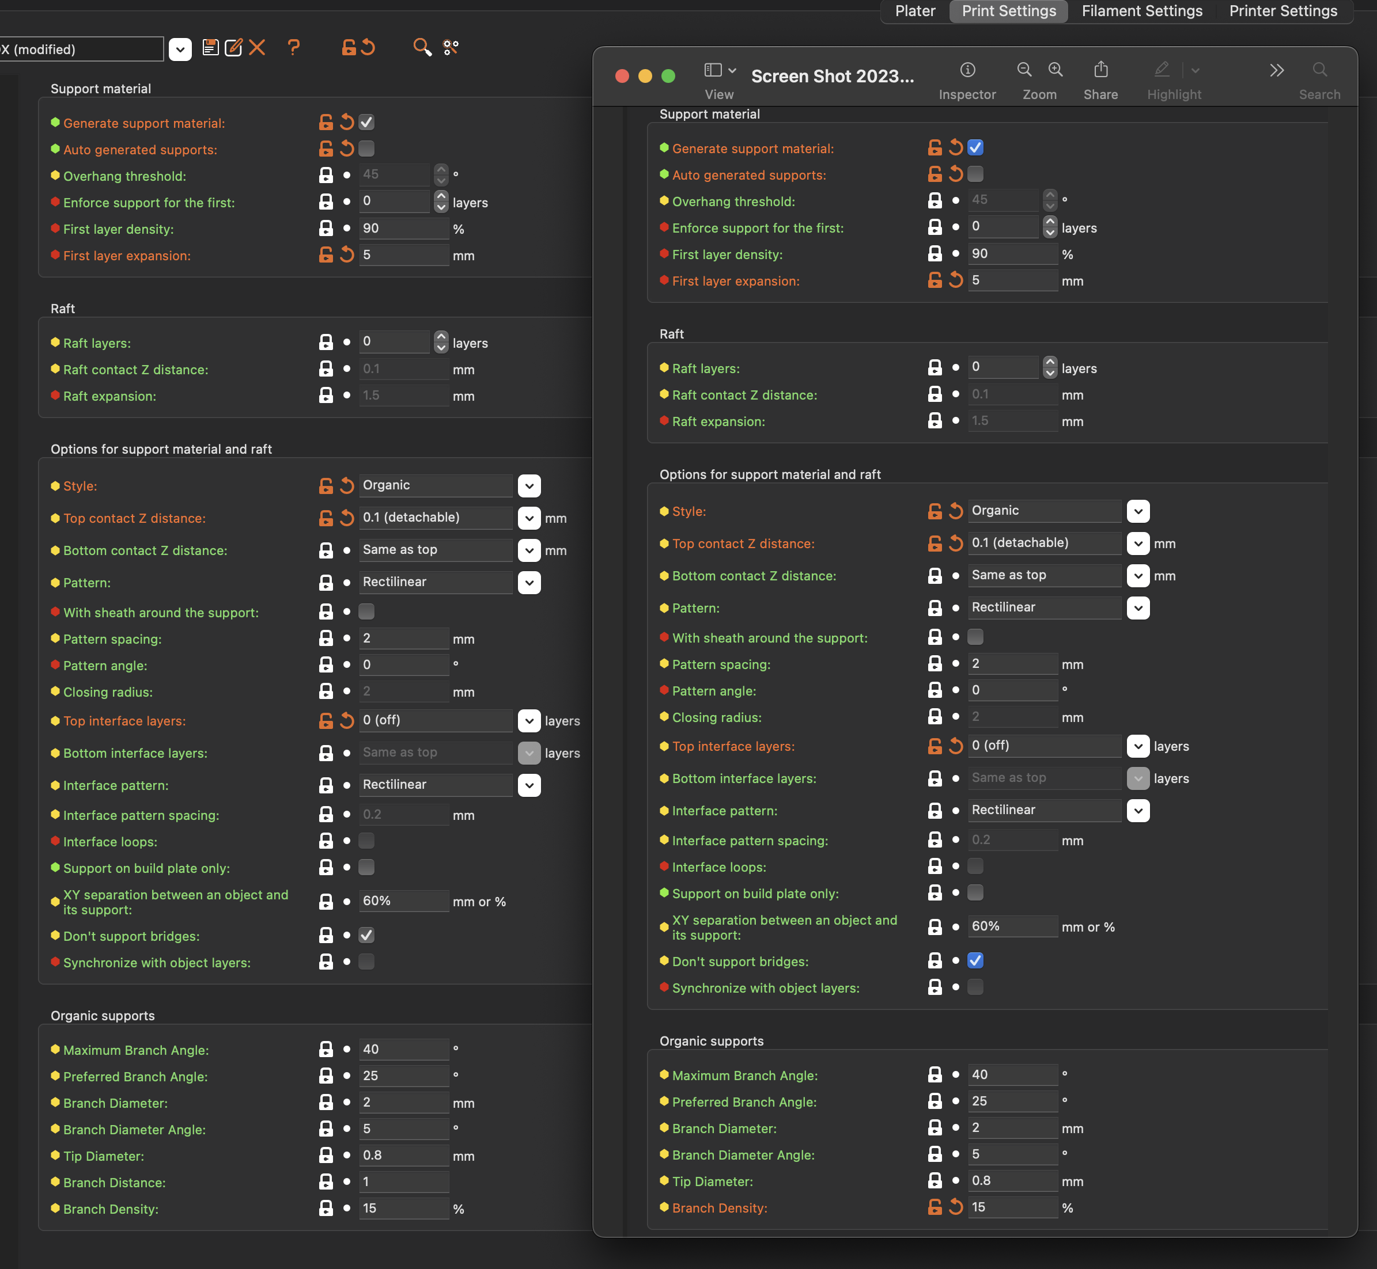Click Pattern angle field in PrusaSlicer
The image size is (1377, 1269).
click(x=404, y=664)
